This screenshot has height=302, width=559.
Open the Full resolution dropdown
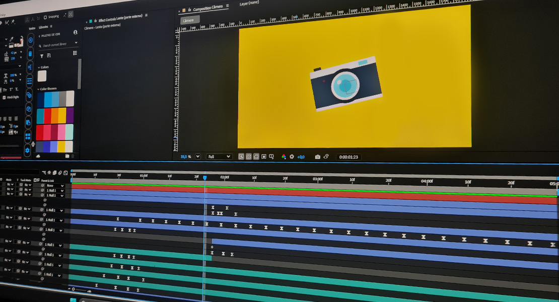tap(219, 157)
